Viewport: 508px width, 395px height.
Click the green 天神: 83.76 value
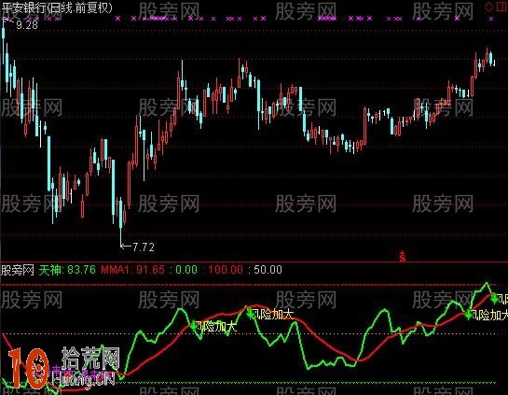pyautogui.click(x=67, y=270)
